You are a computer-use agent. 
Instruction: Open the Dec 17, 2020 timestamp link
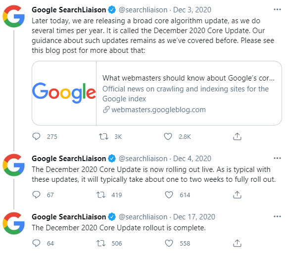pos(194,217)
